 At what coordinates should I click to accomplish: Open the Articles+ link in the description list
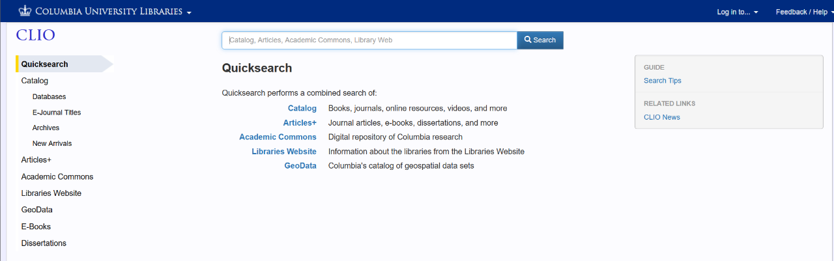(x=300, y=122)
